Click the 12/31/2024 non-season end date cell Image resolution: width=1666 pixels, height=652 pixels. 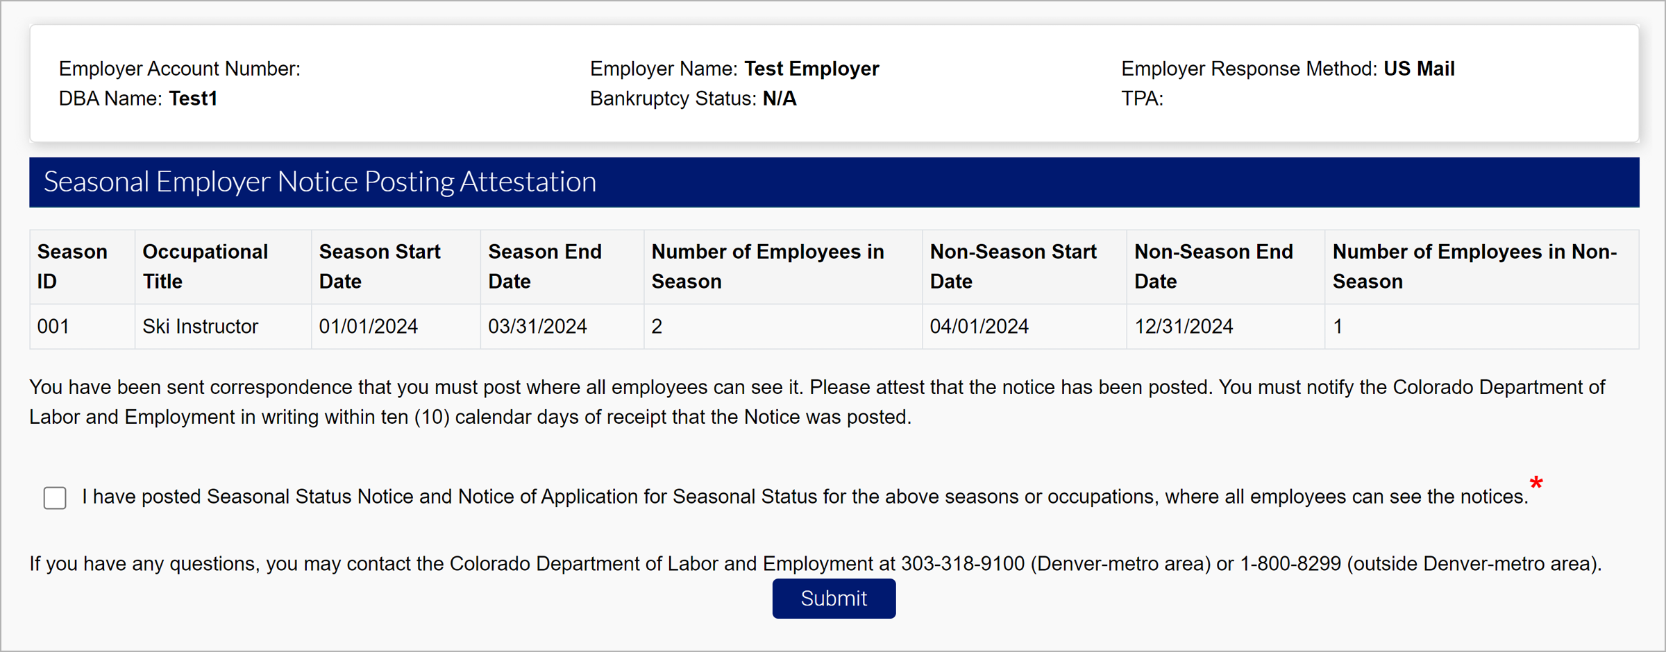coord(1183,326)
